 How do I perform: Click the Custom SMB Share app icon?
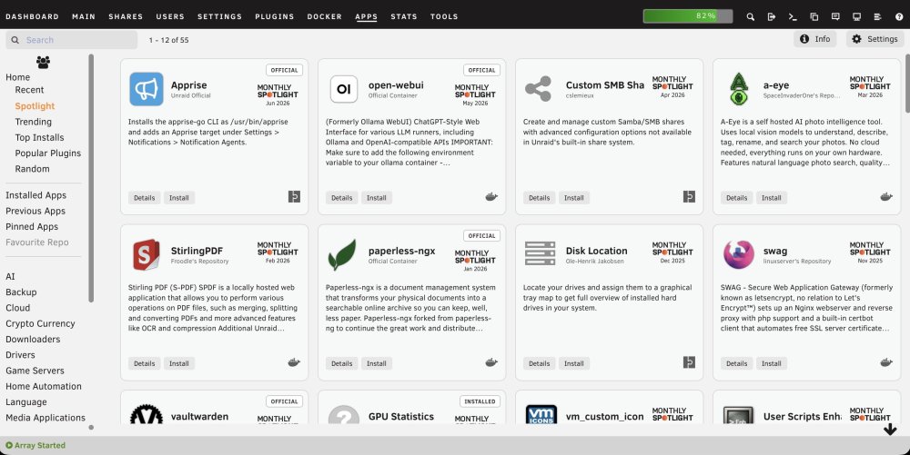pyautogui.click(x=538, y=89)
